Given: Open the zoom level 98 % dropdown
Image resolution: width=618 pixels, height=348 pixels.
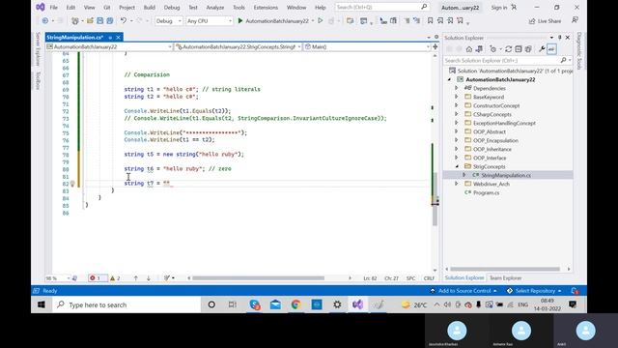Looking at the screenshot, I should (x=58, y=278).
